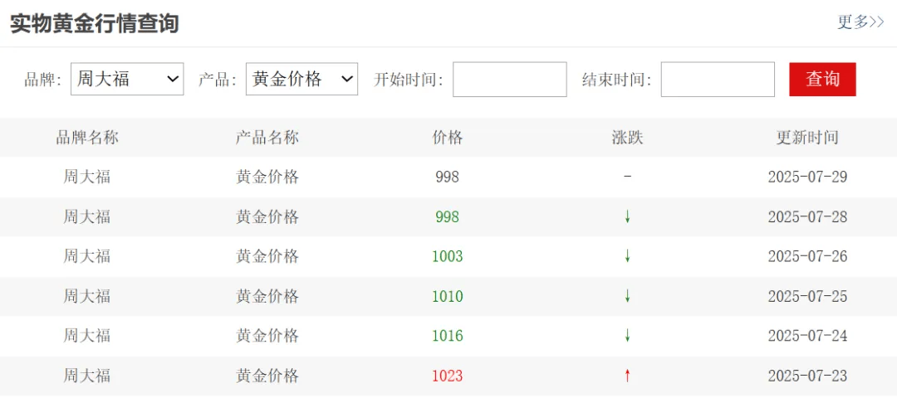Click the 结束时间 input field
Viewport: 897px width, 398px height.
[718, 80]
